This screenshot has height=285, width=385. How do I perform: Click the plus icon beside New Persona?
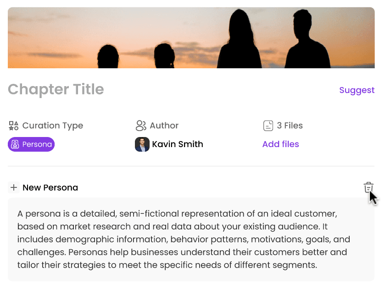click(14, 187)
